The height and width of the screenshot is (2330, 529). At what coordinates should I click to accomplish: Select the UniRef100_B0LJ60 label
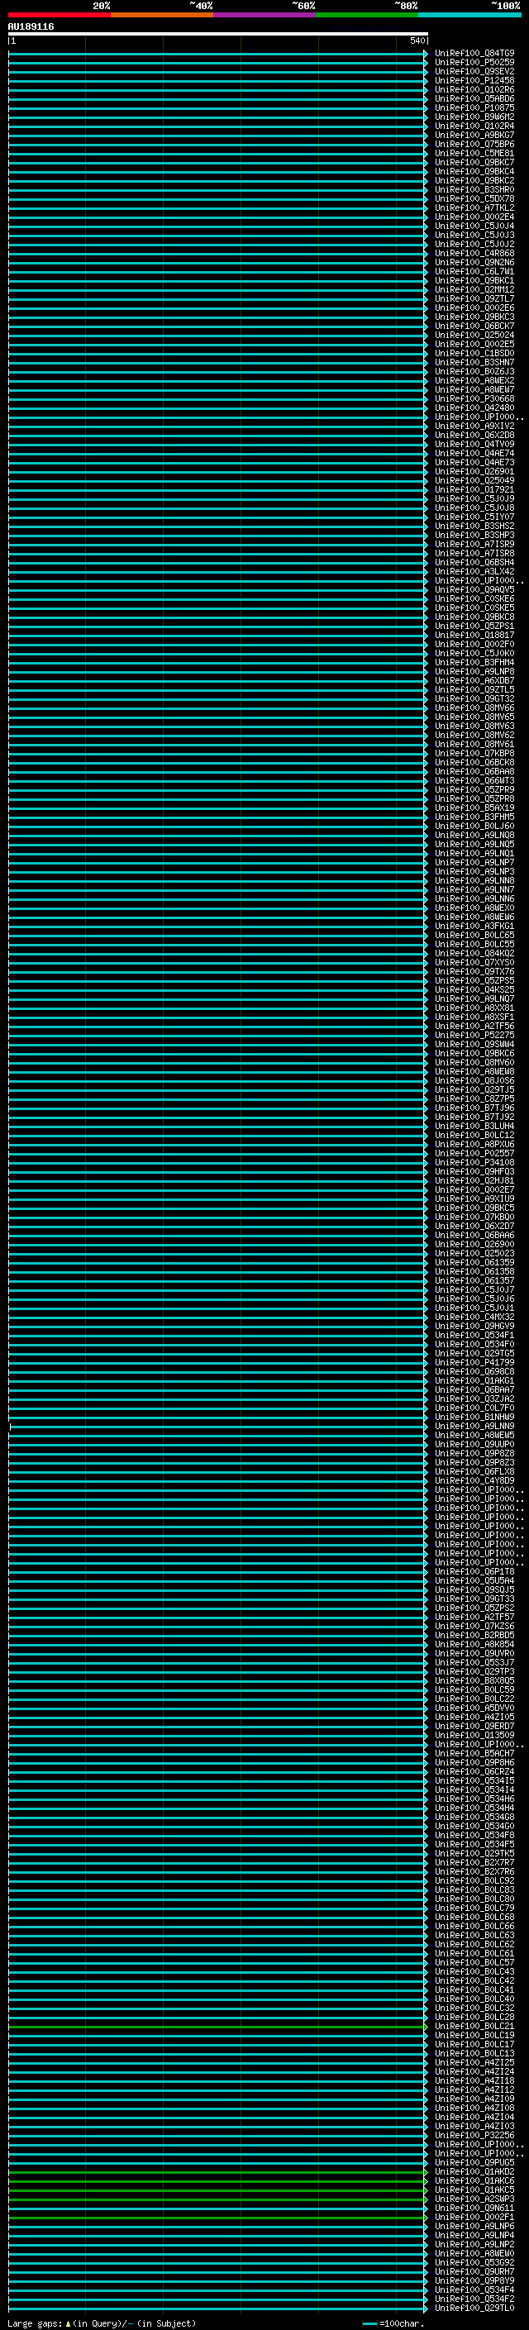tap(474, 826)
